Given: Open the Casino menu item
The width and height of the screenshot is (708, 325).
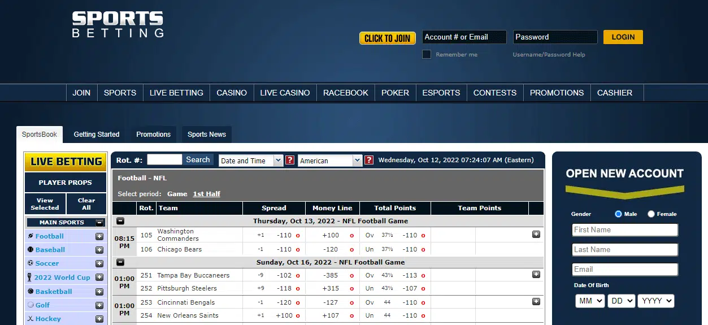Looking at the screenshot, I should pos(232,93).
